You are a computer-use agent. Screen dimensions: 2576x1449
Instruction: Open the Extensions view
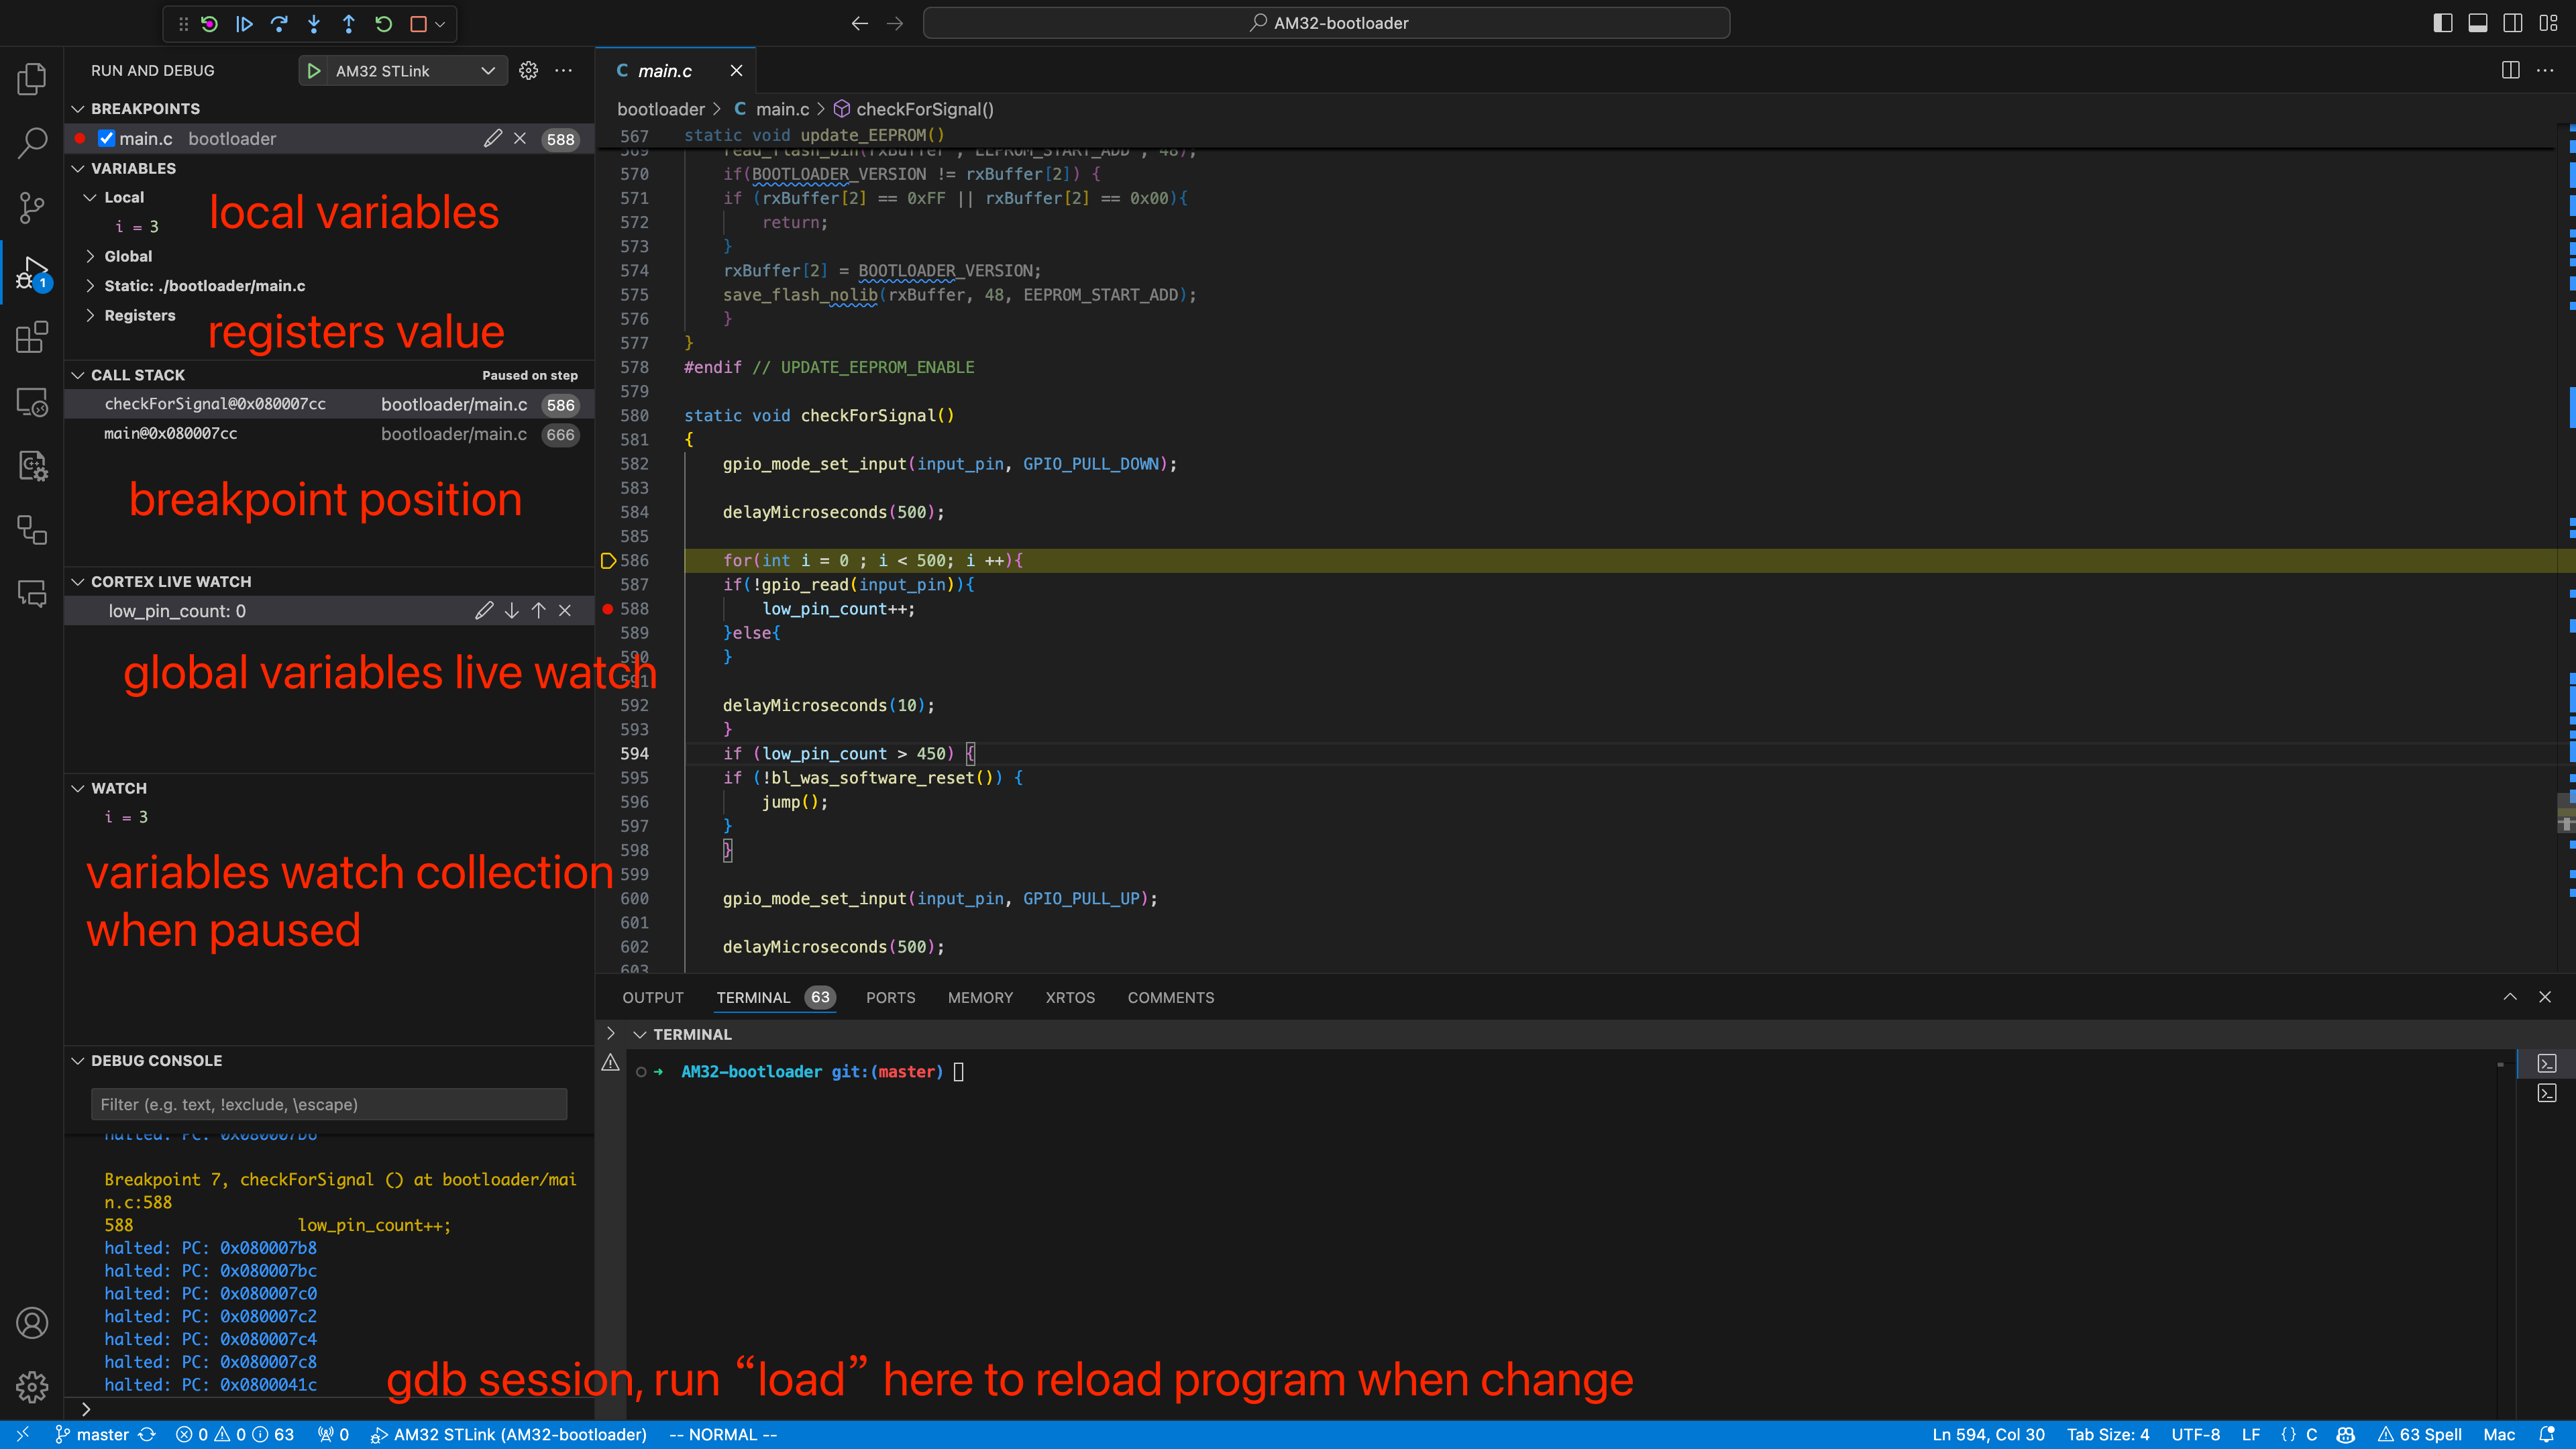coord(32,337)
